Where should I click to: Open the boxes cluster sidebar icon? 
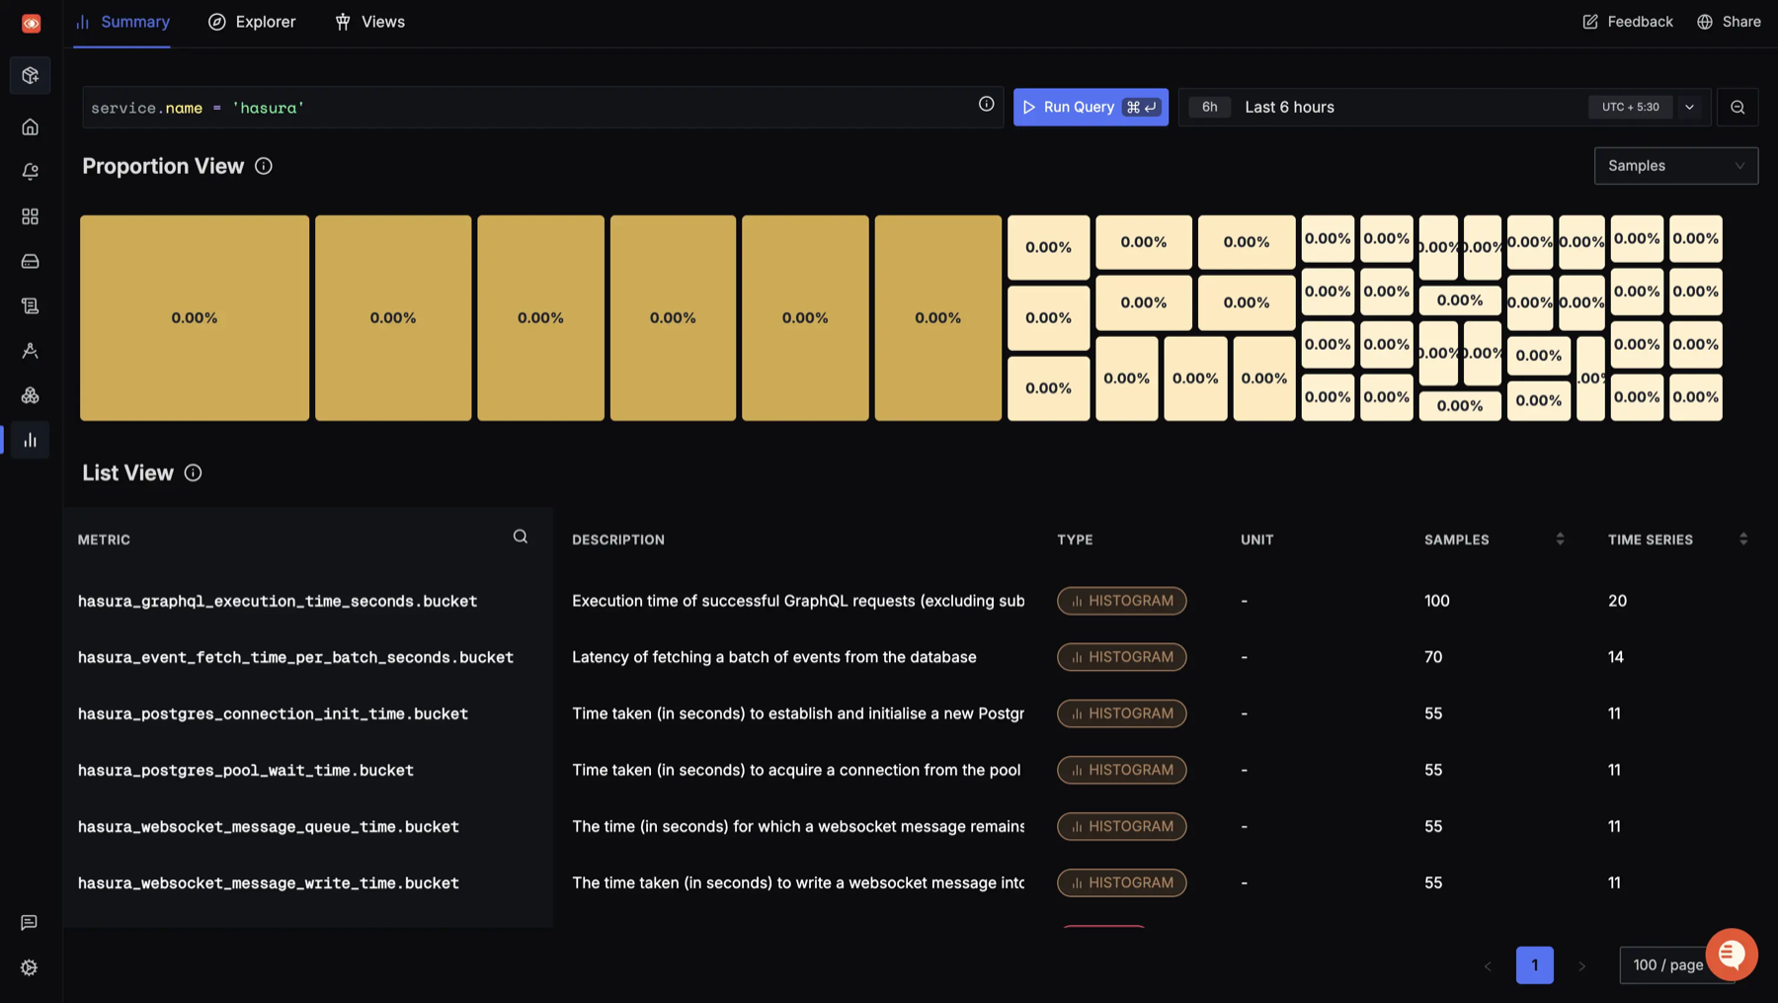tap(31, 395)
